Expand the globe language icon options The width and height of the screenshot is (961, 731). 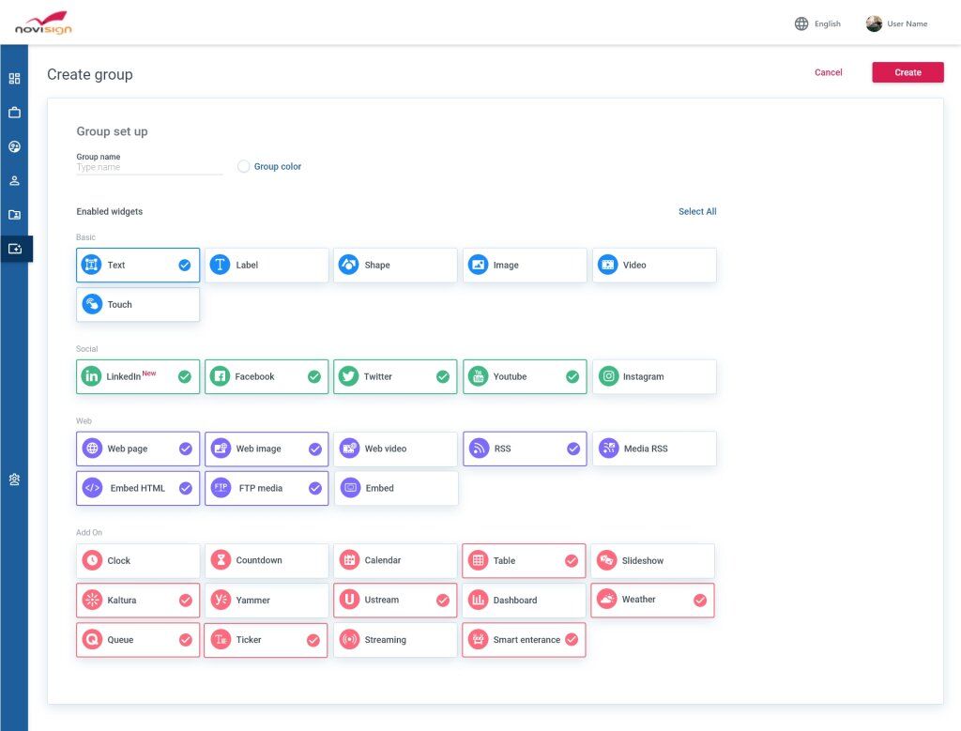click(801, 23)
